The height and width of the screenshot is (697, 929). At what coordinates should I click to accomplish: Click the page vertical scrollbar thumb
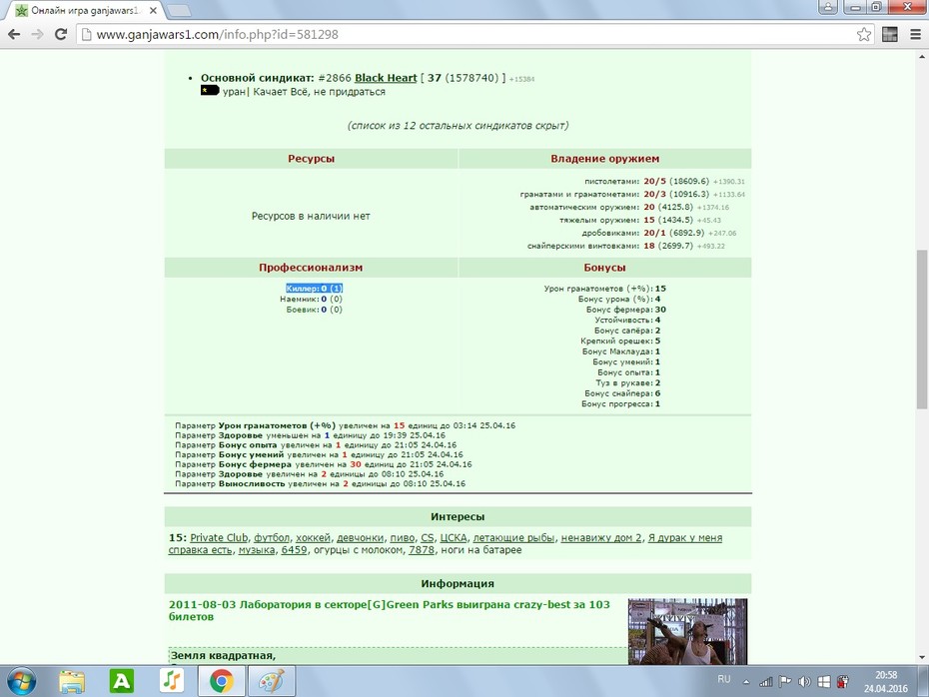922,330
